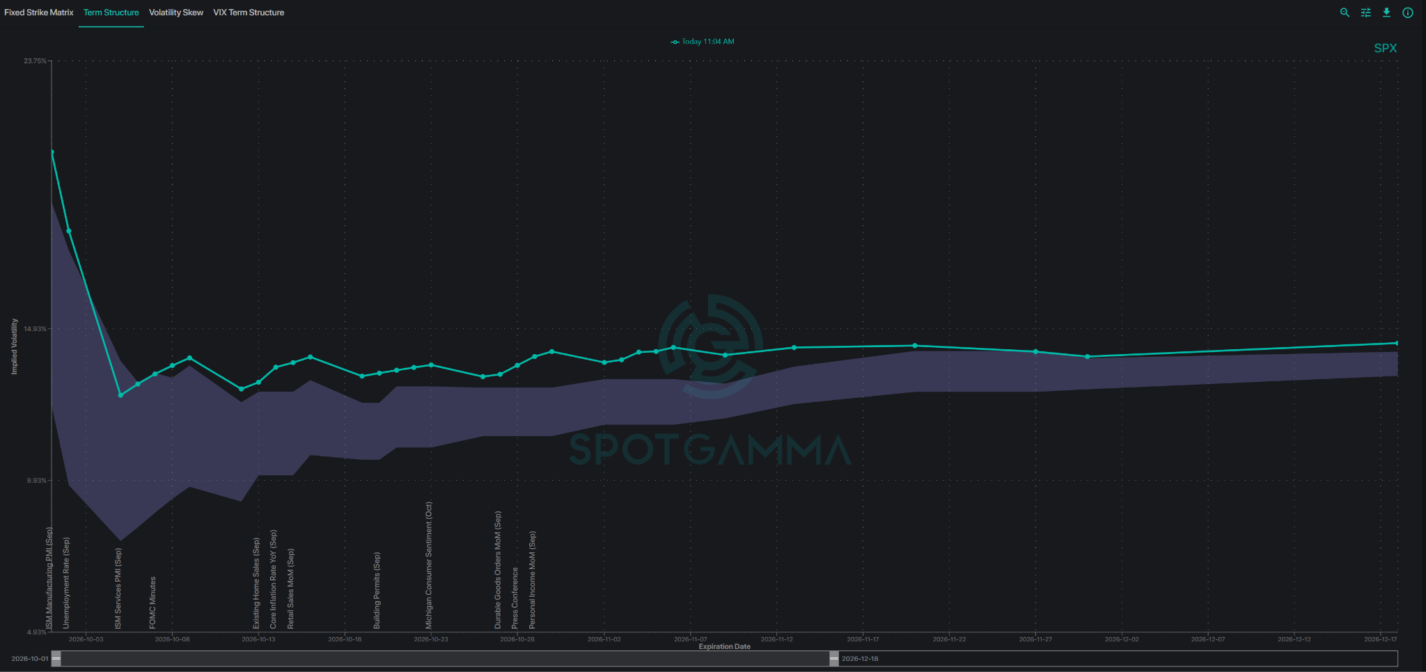Click the 14.93% y-axis label
Viewport: 1426px width, 672px height.
35,329
